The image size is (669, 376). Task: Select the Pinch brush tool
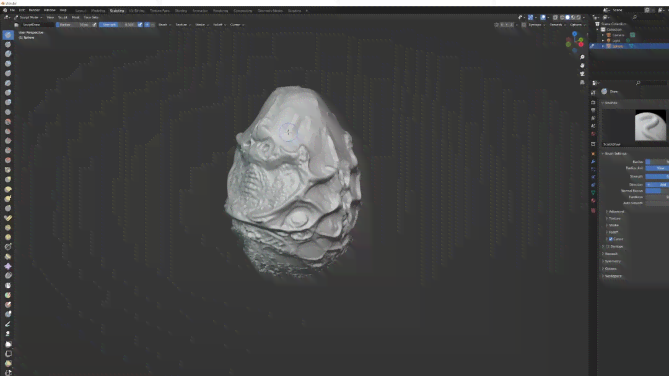pyautogui.click(x=8, y=169)
